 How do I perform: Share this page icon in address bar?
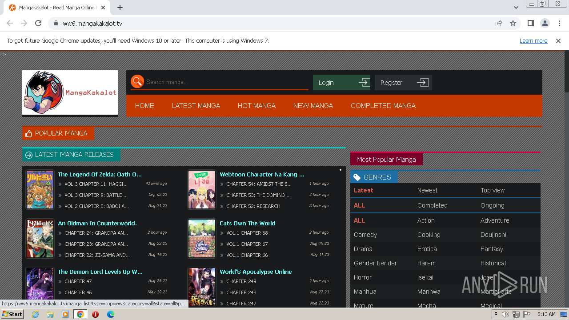pyautogui.click(x=499, y=23)
